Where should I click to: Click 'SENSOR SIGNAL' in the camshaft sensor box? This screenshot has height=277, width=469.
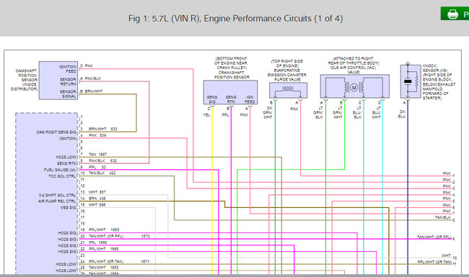coord(68,94)
